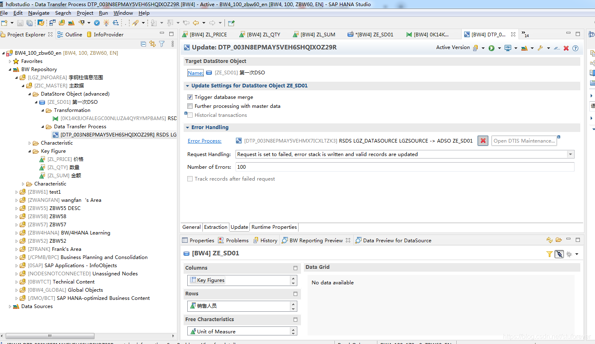Show hidden editor tabs list (14)
Image resolution: width=595 pixels, height=344 pixels.
pos(525,34)
